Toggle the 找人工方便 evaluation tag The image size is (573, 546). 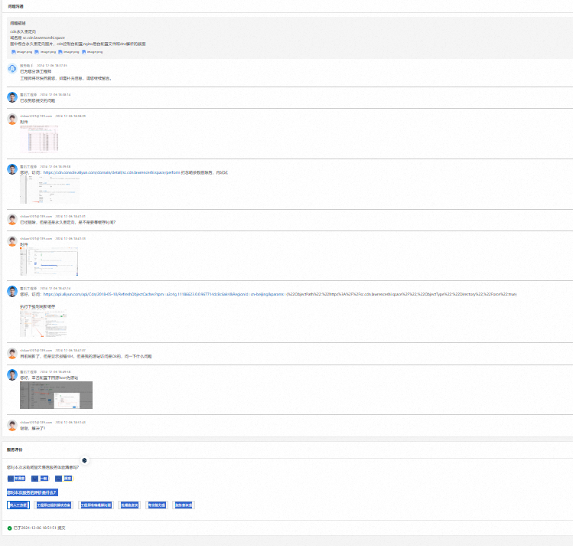tap(18, 505)
